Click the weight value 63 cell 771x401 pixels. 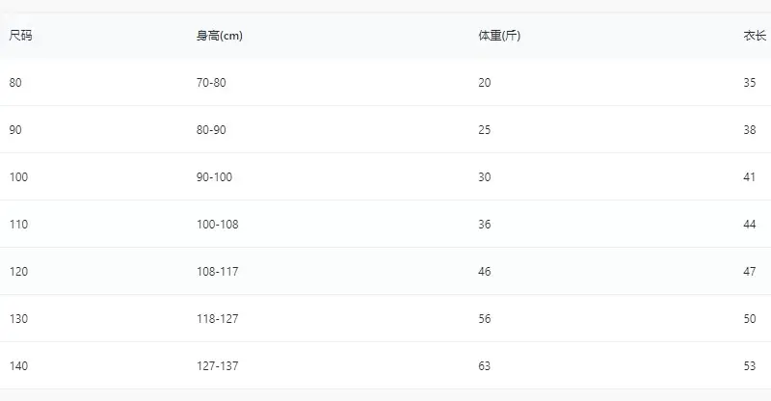485,366
